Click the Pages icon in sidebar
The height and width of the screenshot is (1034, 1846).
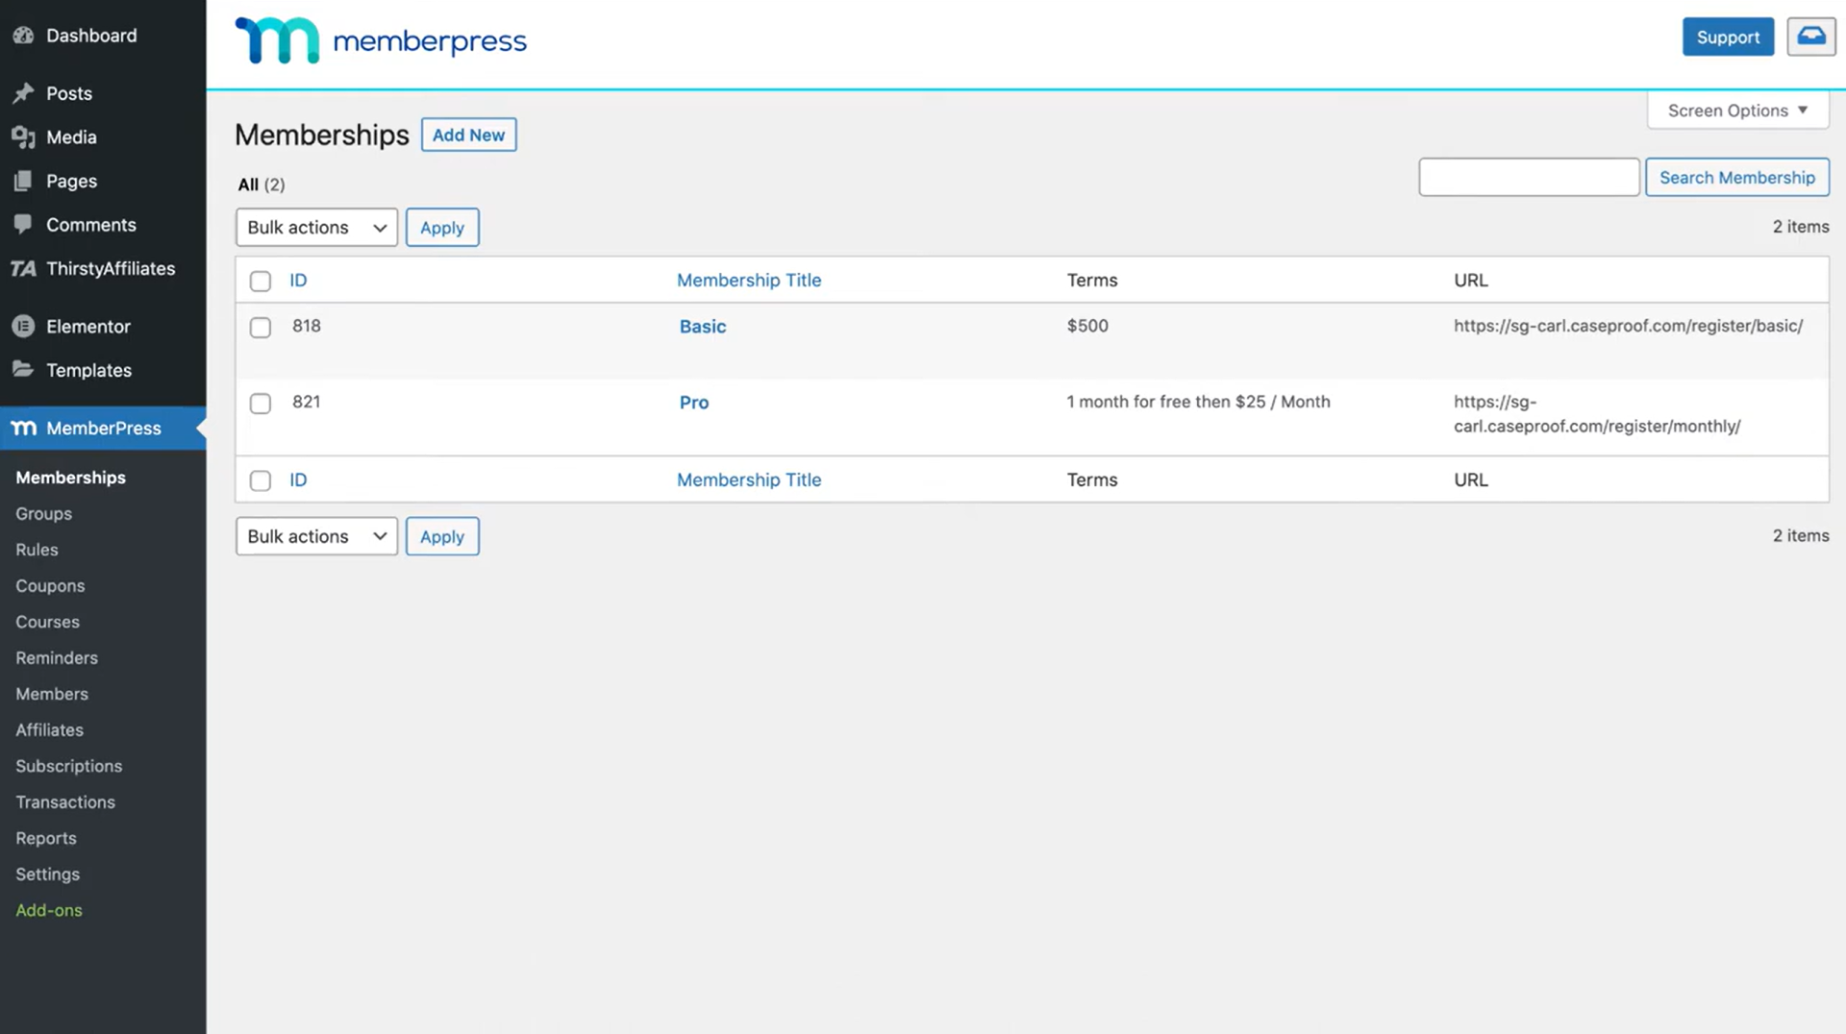(24, 181)
